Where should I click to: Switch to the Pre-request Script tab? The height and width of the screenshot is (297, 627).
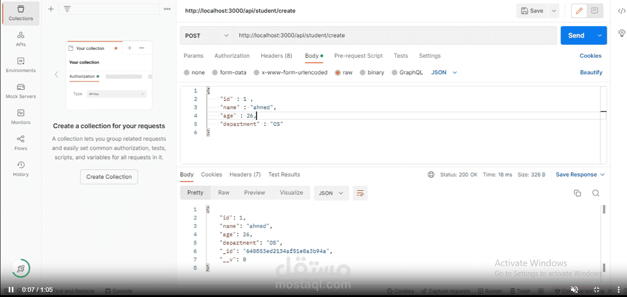pyautogui.click(x=359, y=56)
